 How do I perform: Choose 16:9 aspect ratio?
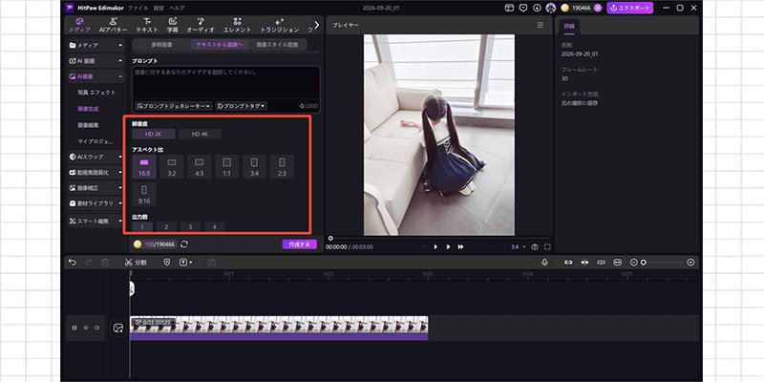pyautogui.click(x=144, y=166)
